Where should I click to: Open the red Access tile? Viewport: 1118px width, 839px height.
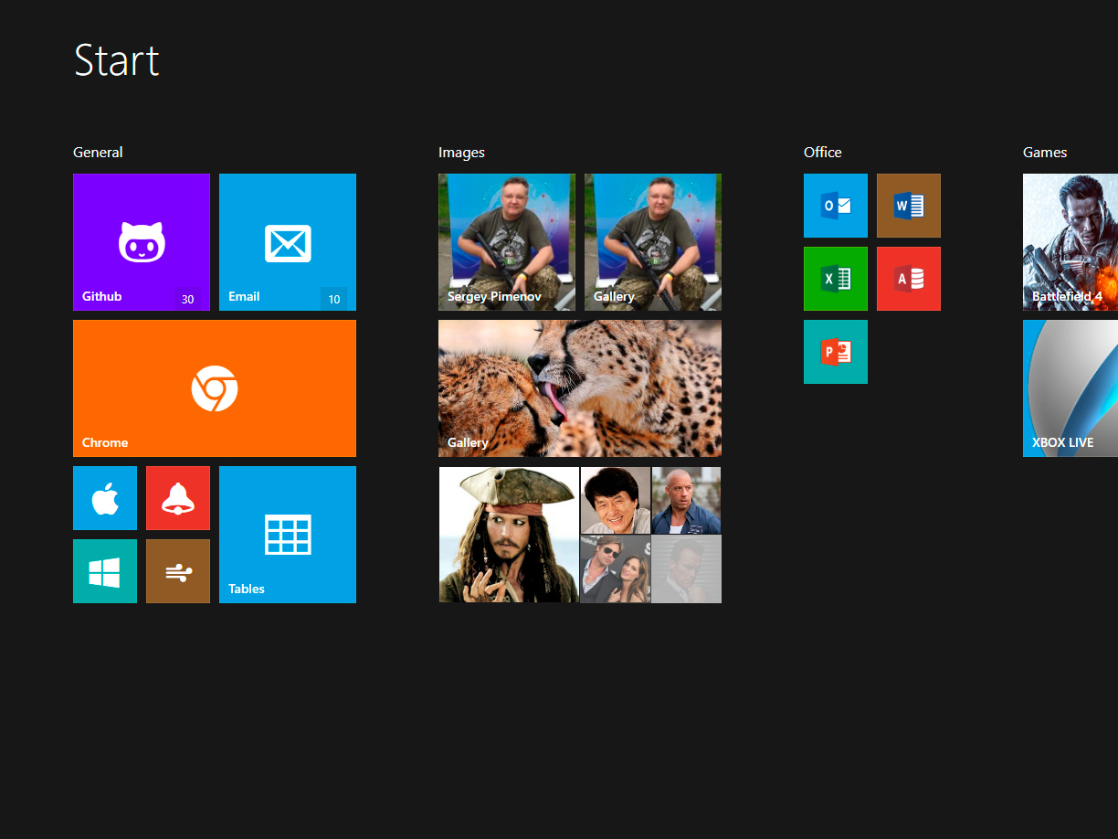click(x=909, y=279)
